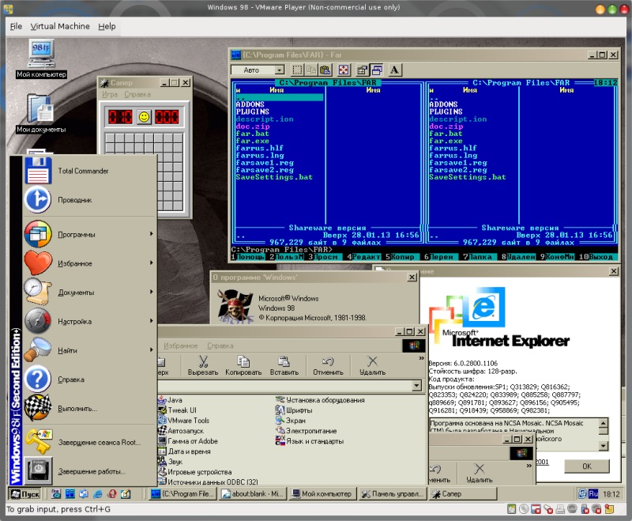
Task: Click the Ru language indicator in the tray
Action: pos(593,494)
